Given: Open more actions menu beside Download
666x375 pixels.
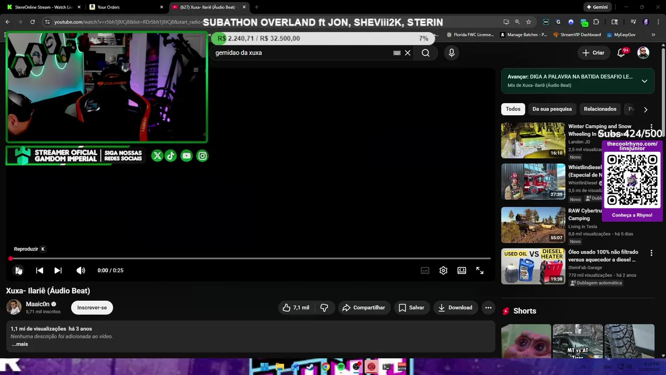Looking at the screenshot, I should [x=488, y=308].
